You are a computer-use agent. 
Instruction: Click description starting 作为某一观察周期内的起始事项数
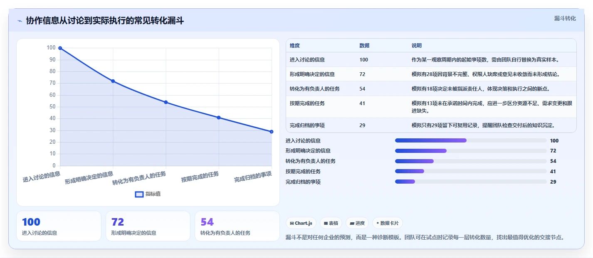coord(485,60)
